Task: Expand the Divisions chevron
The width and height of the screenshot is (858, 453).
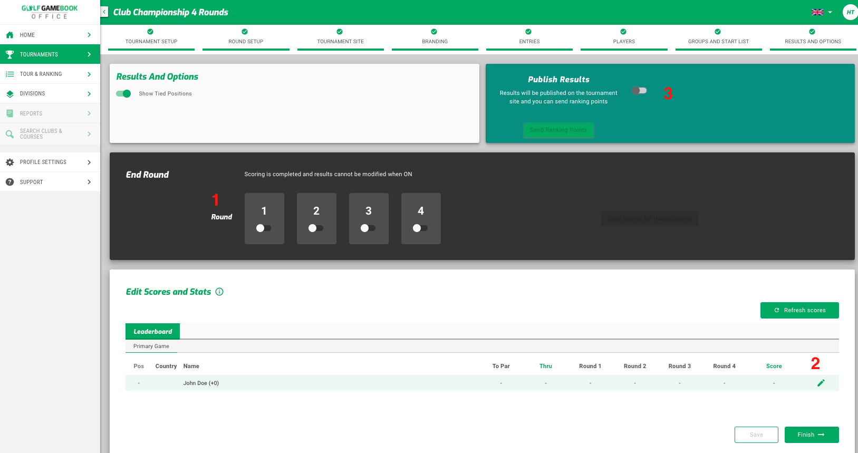Action: (89, 94)
